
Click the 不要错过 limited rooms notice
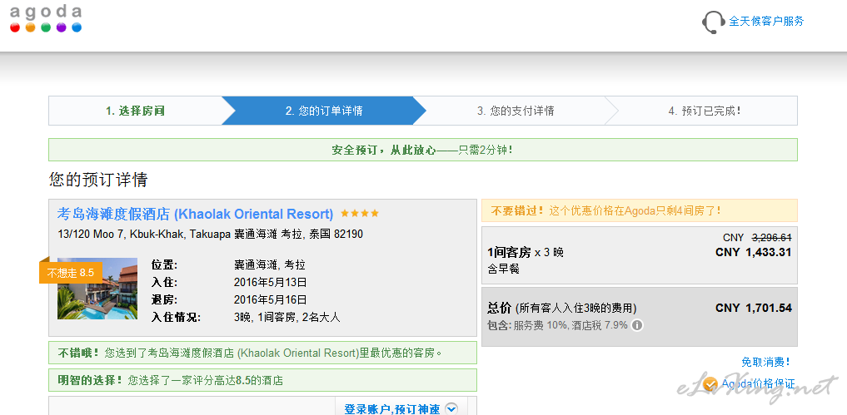pyautogui.click(x=639, y=210)
